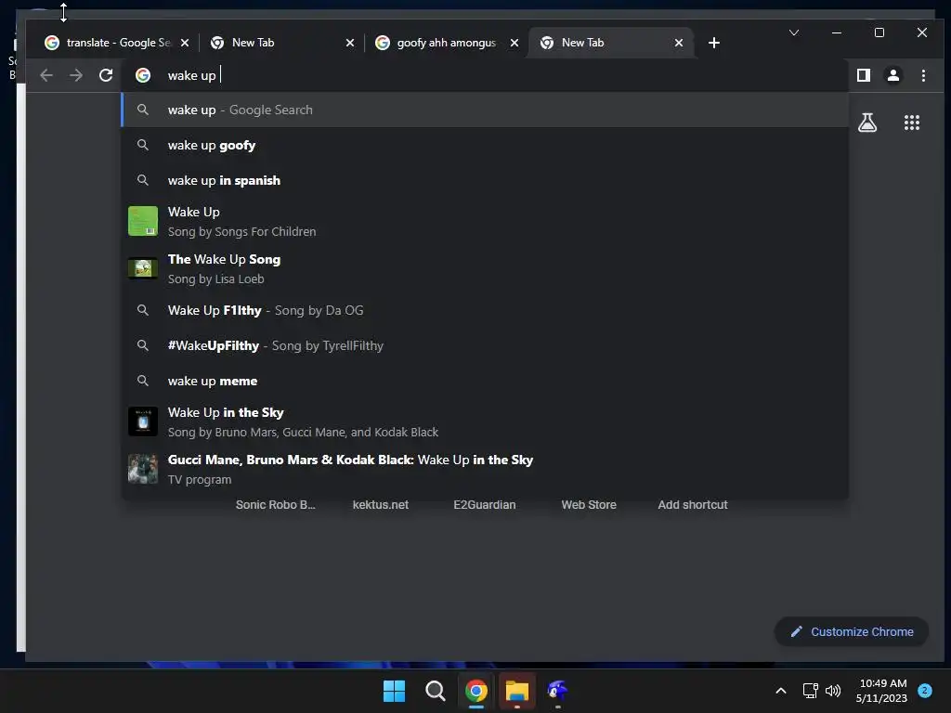Open the profile avatar menu
Screen dimensions: 951x713
click(x=893, y=75)
